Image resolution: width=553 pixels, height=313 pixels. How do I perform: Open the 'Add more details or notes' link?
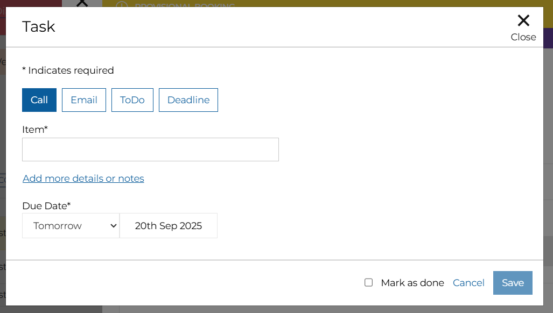tap(83, 179)
